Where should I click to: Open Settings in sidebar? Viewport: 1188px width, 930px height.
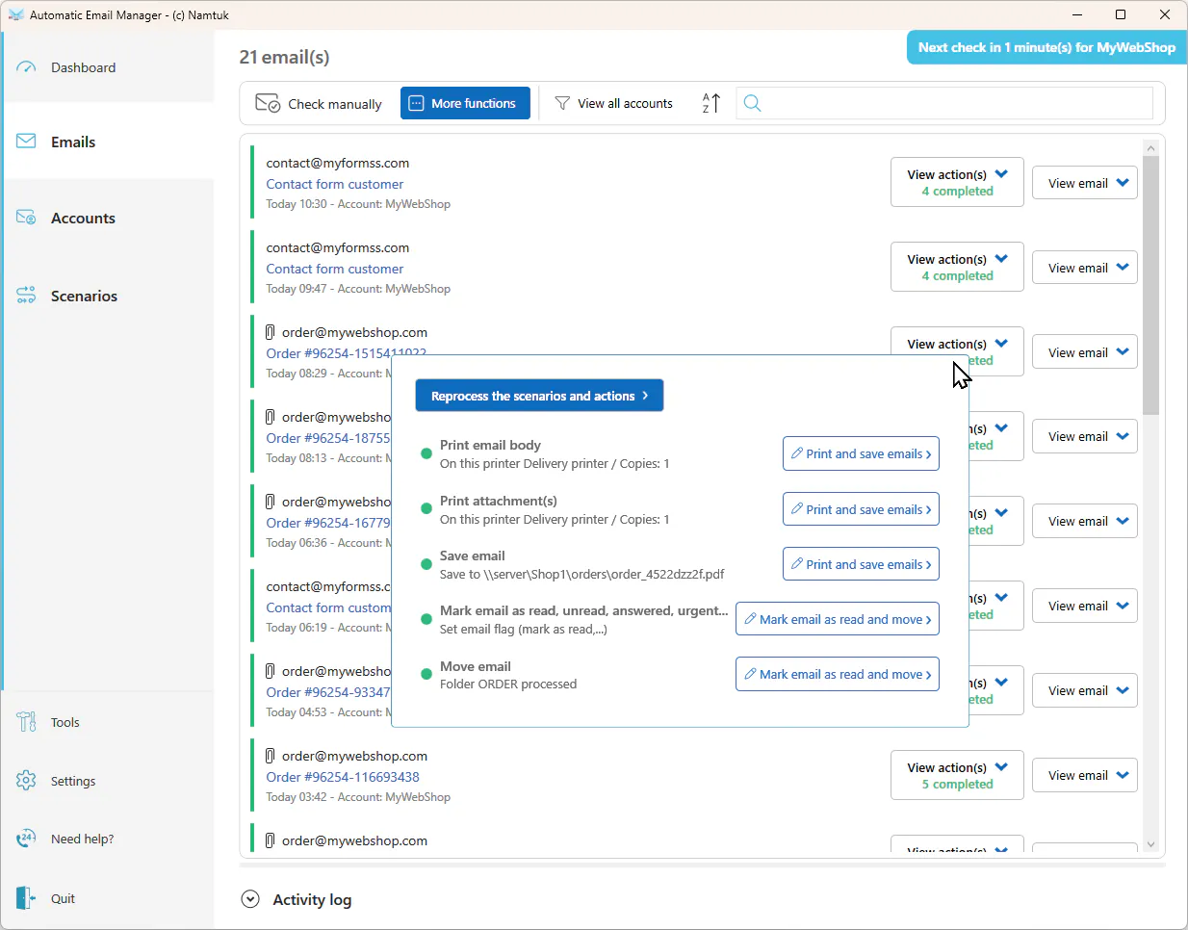click(109, 781)
